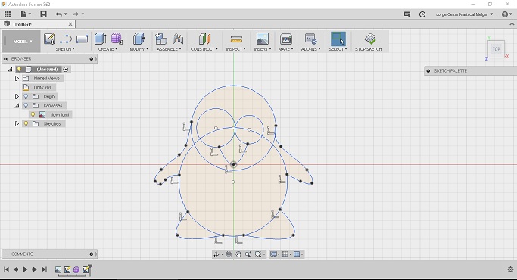Toggle visibility bulb of download canvas
The width and height of the screenshot is (517, 280).
click(33, 114)
